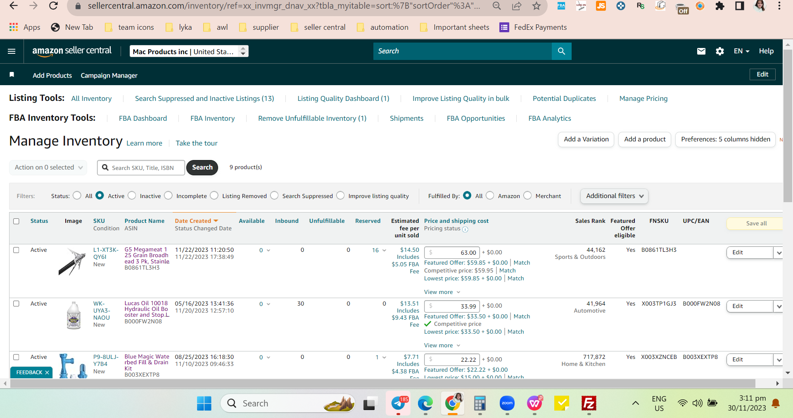Open the EN language dropdown
Image resolution: width=793 pixels, height=418 pixels.
(x=741, y=51)
